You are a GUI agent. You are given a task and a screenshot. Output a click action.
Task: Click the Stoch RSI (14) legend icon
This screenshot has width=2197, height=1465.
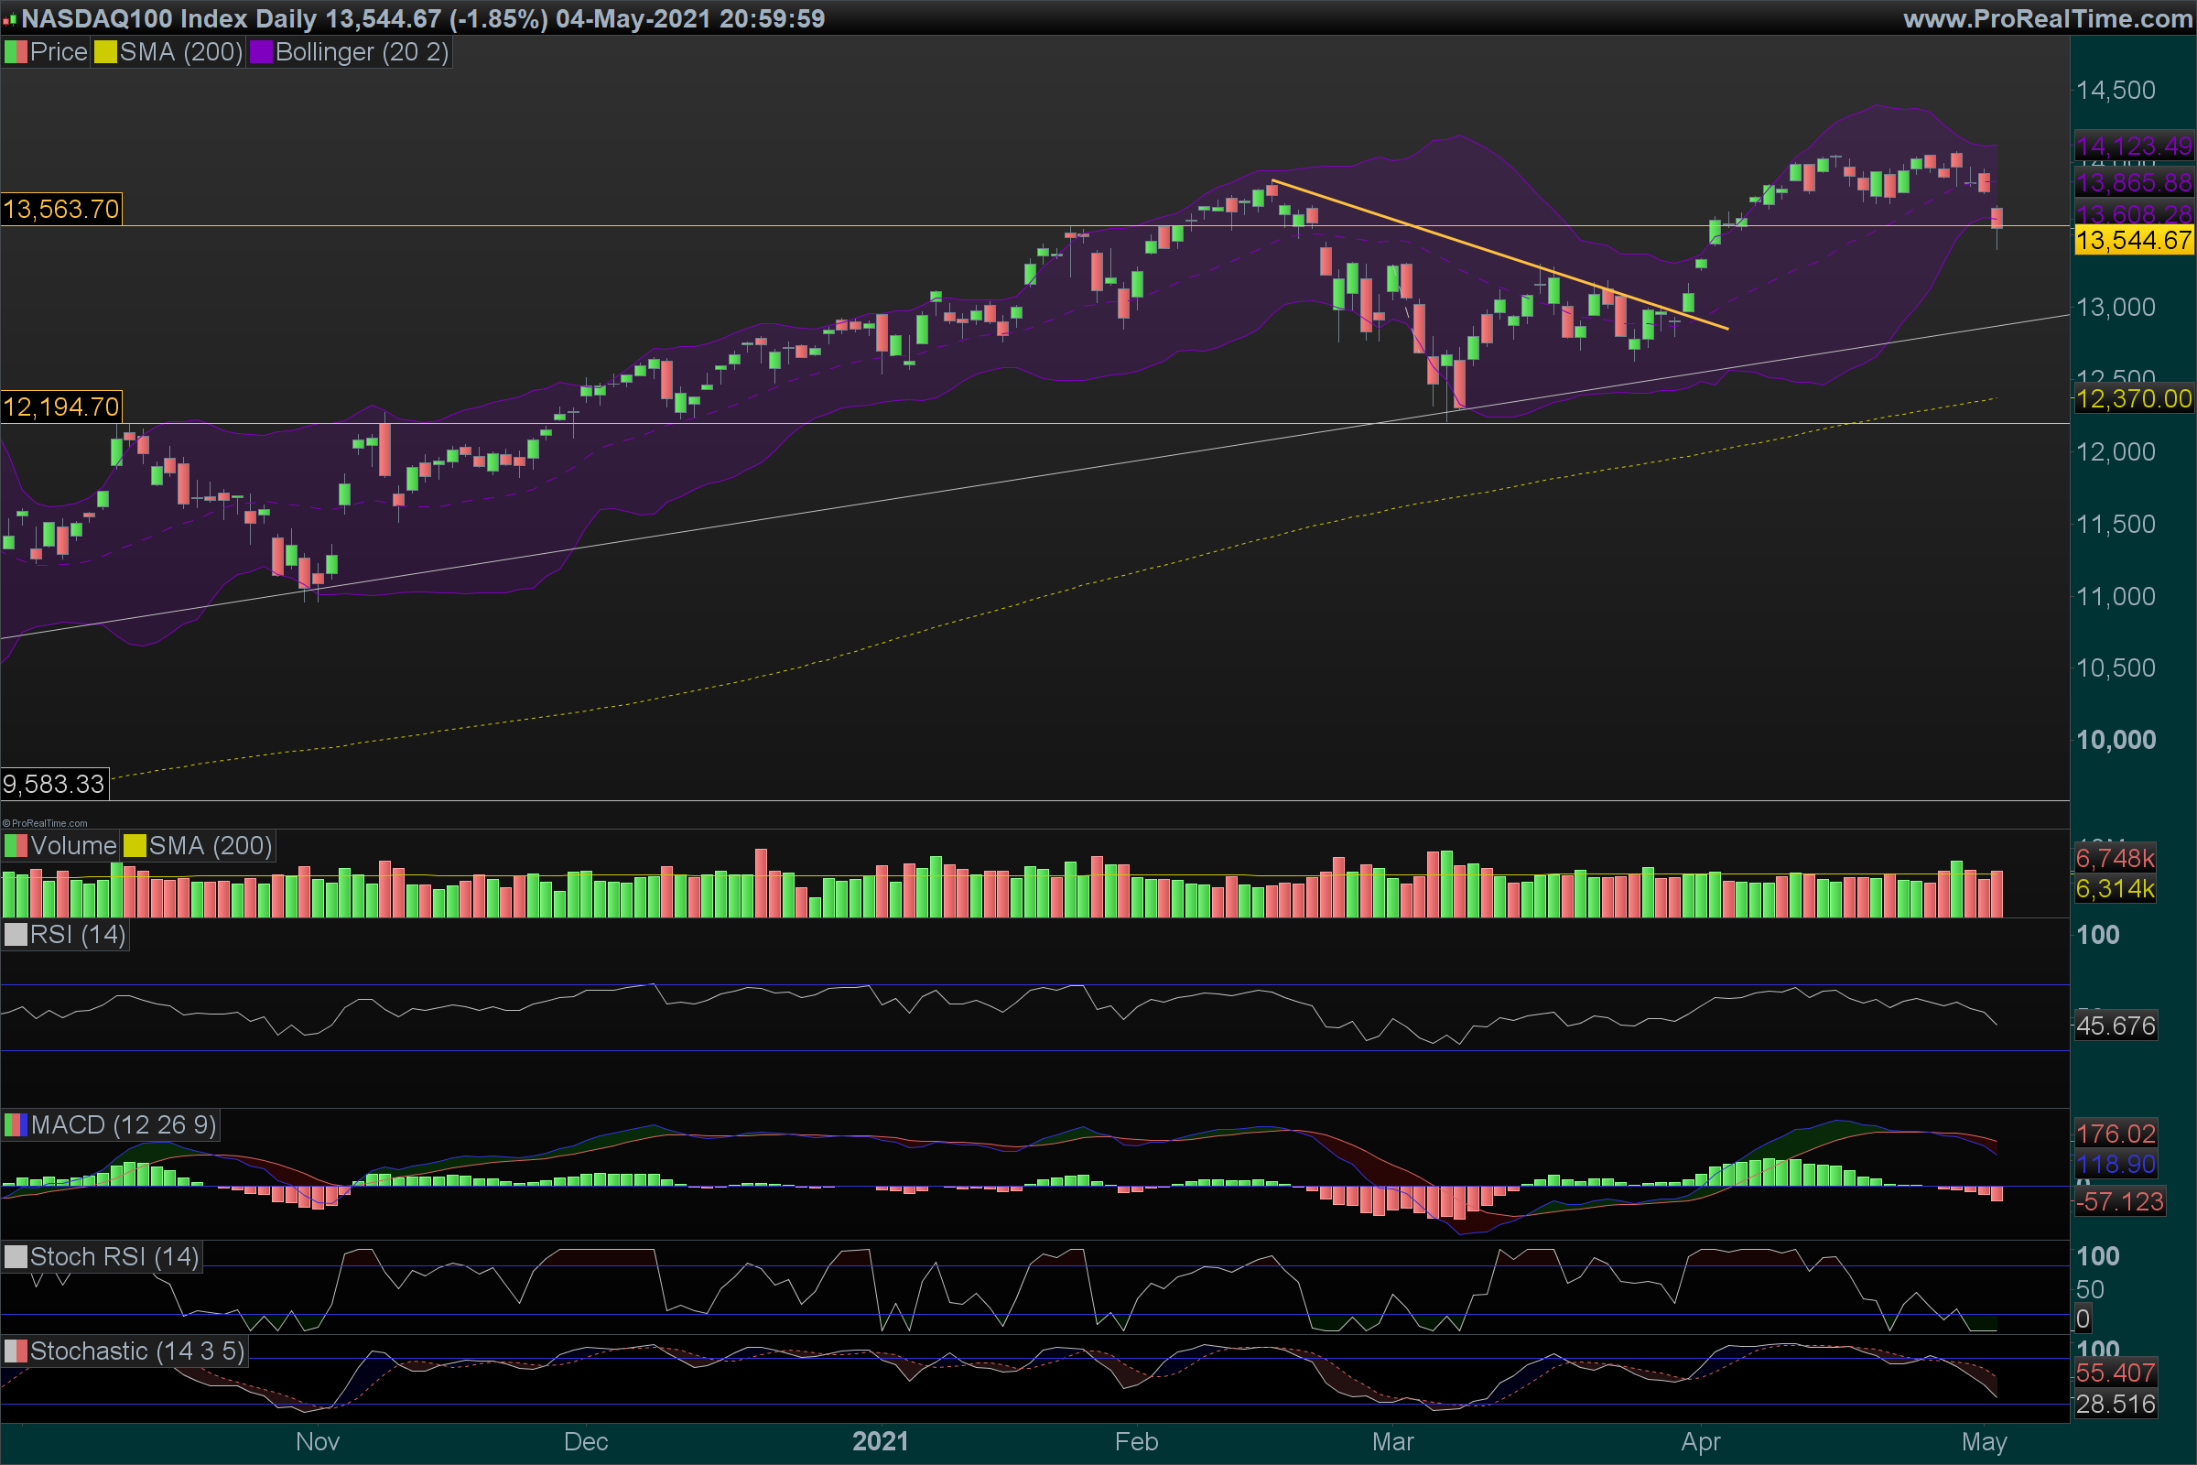(x=15, y=1256)
